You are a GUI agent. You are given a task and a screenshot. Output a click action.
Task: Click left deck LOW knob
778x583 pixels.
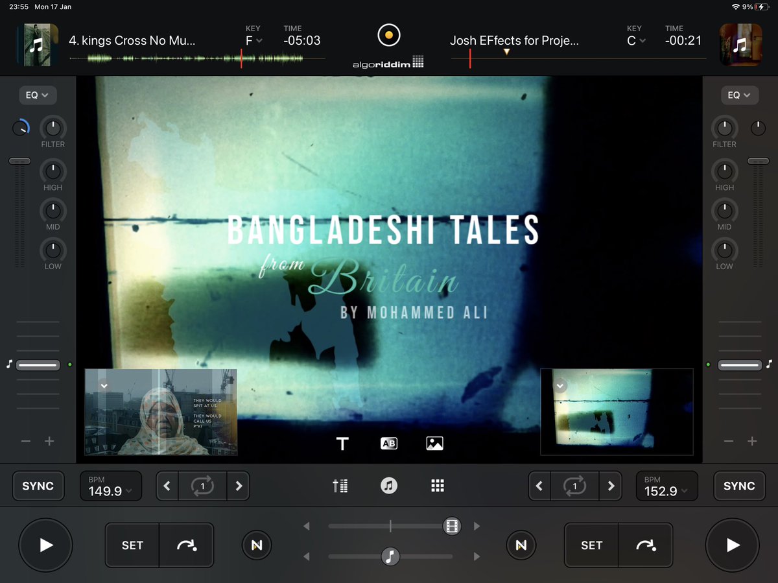coord(53,250)
